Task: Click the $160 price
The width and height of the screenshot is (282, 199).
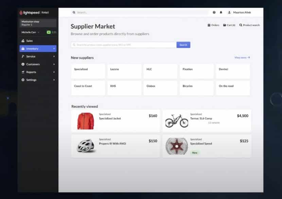Action: [153, 116]
